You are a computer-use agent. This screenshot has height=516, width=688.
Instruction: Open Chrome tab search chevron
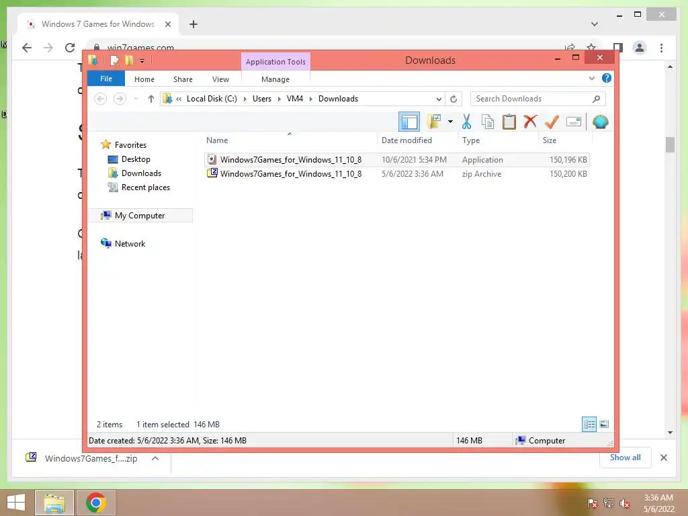(x=594, y=24)
